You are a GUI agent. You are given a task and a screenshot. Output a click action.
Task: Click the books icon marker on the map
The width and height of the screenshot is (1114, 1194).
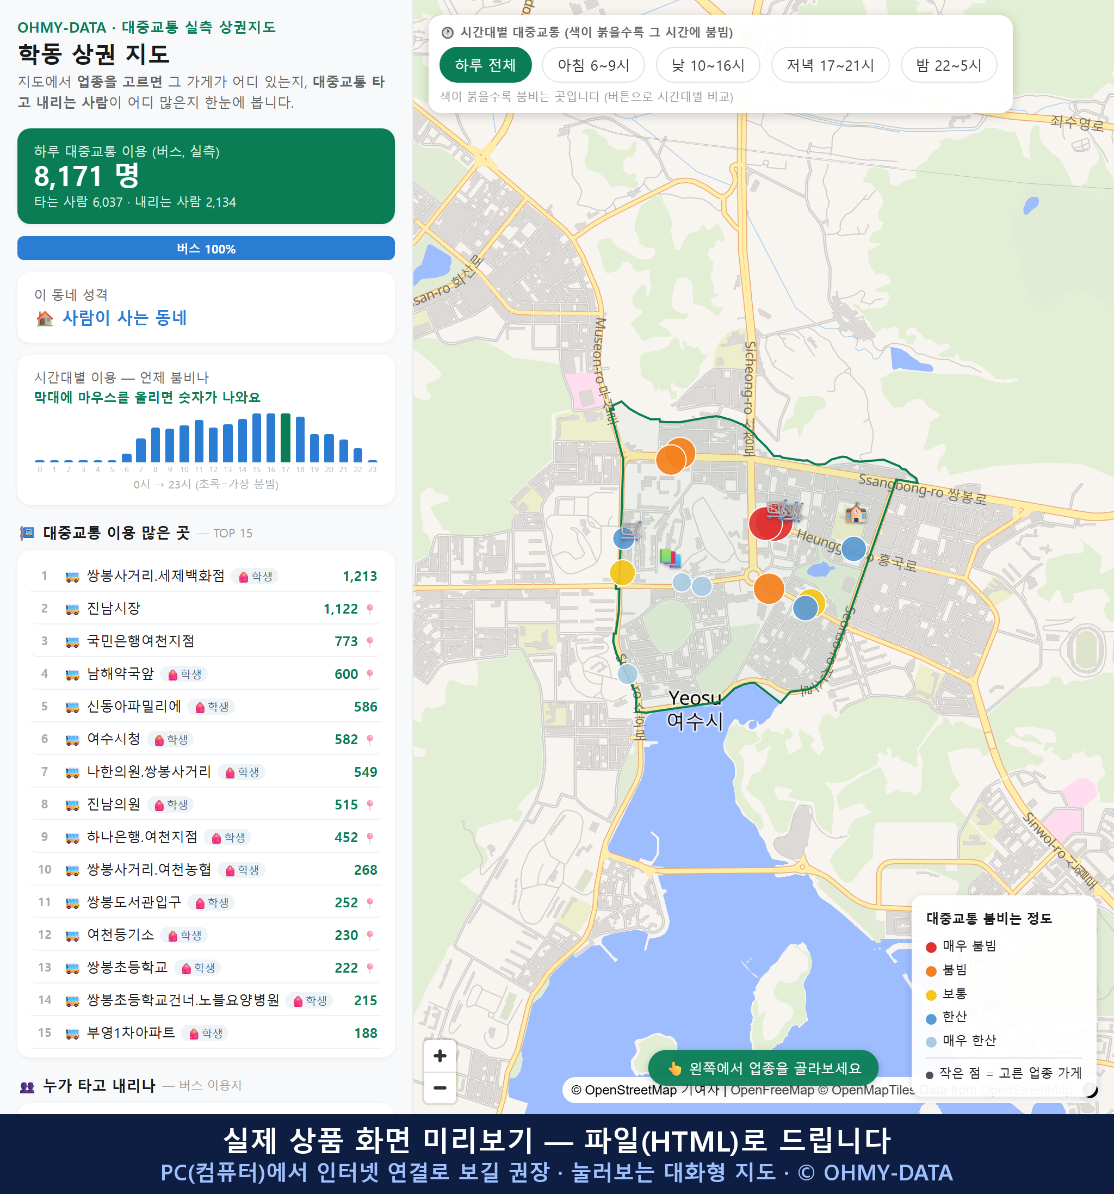tap(670, 558)
